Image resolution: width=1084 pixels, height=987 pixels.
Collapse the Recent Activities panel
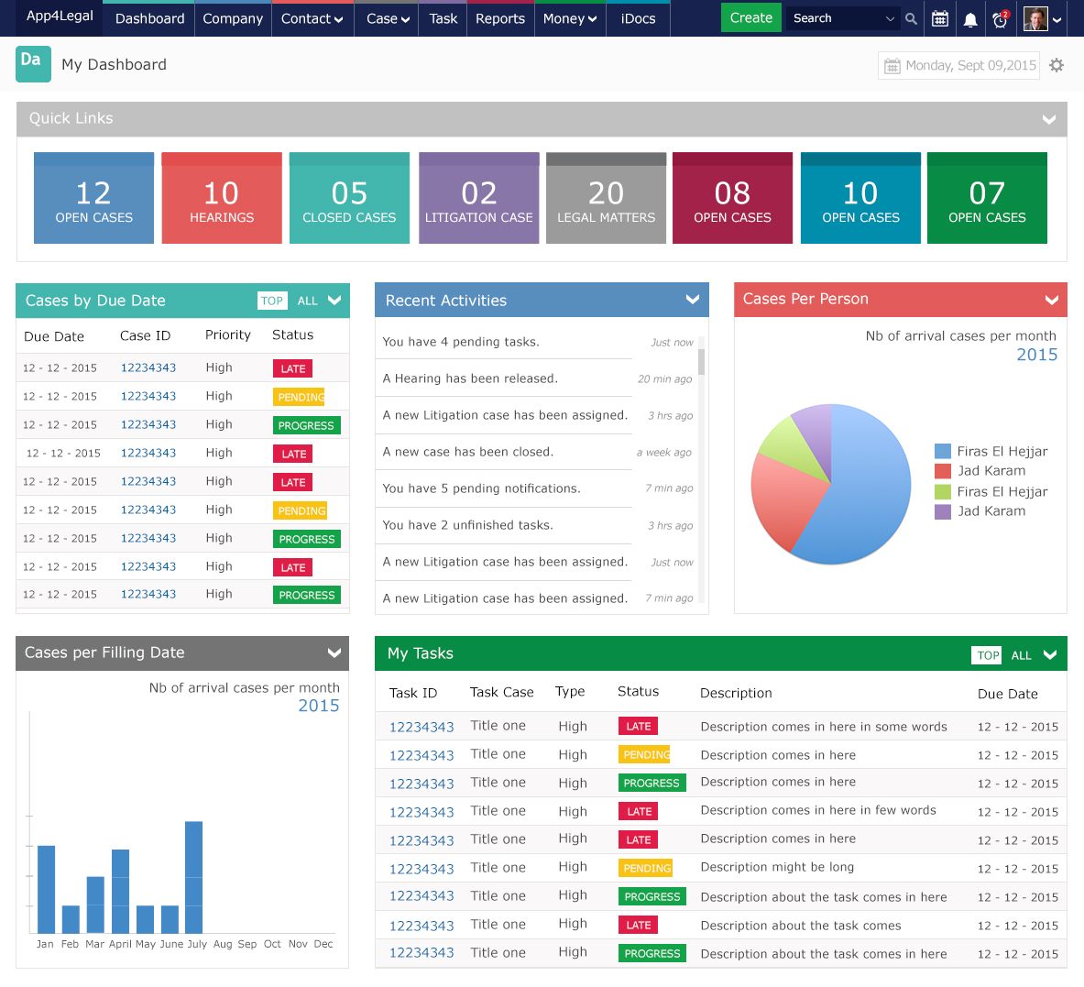[x=692, y=300]
